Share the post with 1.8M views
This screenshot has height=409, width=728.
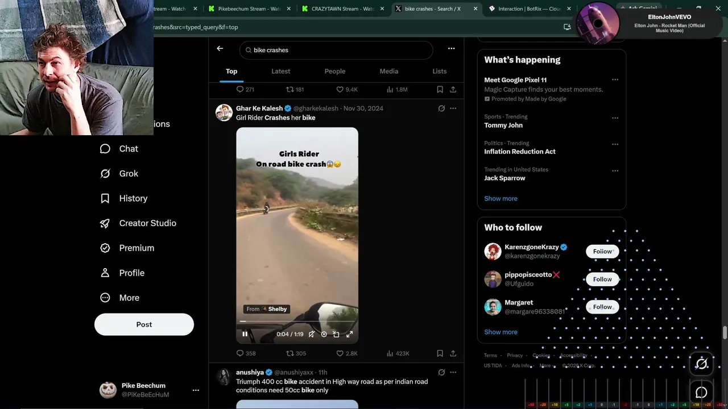coord(453,89)
